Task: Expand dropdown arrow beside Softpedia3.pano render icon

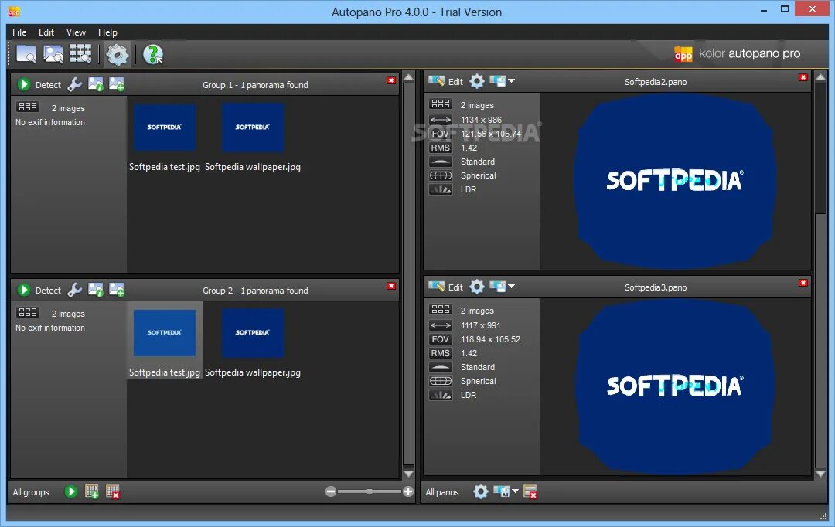Action: 511,287
